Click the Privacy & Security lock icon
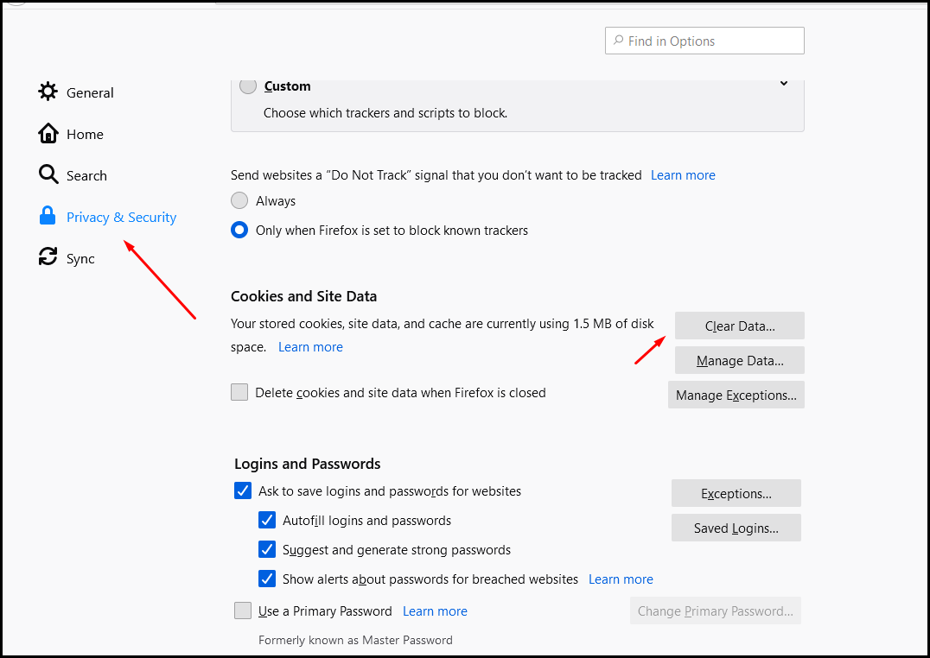 coord(48,216)
